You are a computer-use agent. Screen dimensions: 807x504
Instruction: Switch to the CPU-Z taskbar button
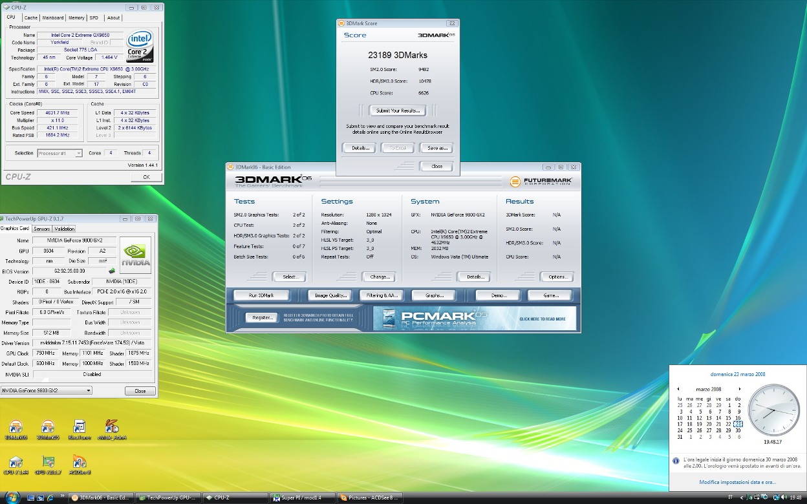tap(235, 498)
